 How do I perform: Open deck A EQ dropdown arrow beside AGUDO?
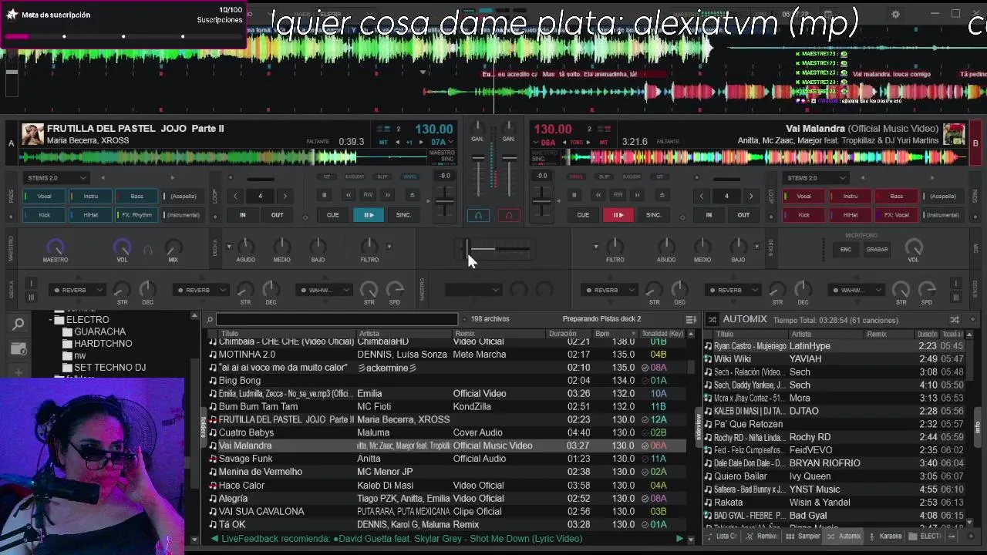click(228, 247)
